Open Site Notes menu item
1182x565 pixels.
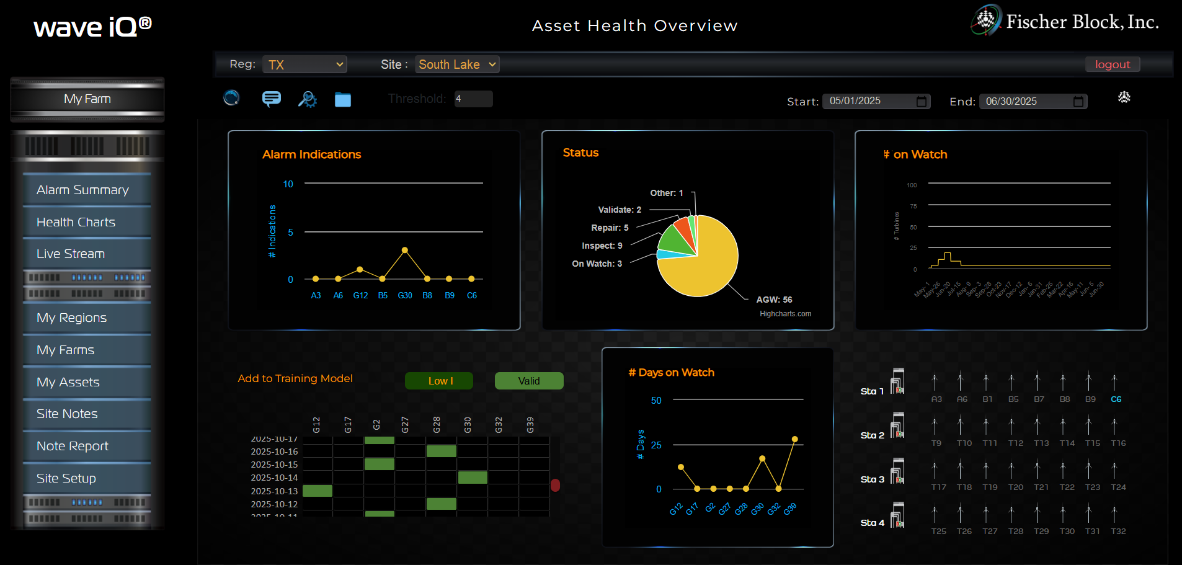(x=87, y=414)
